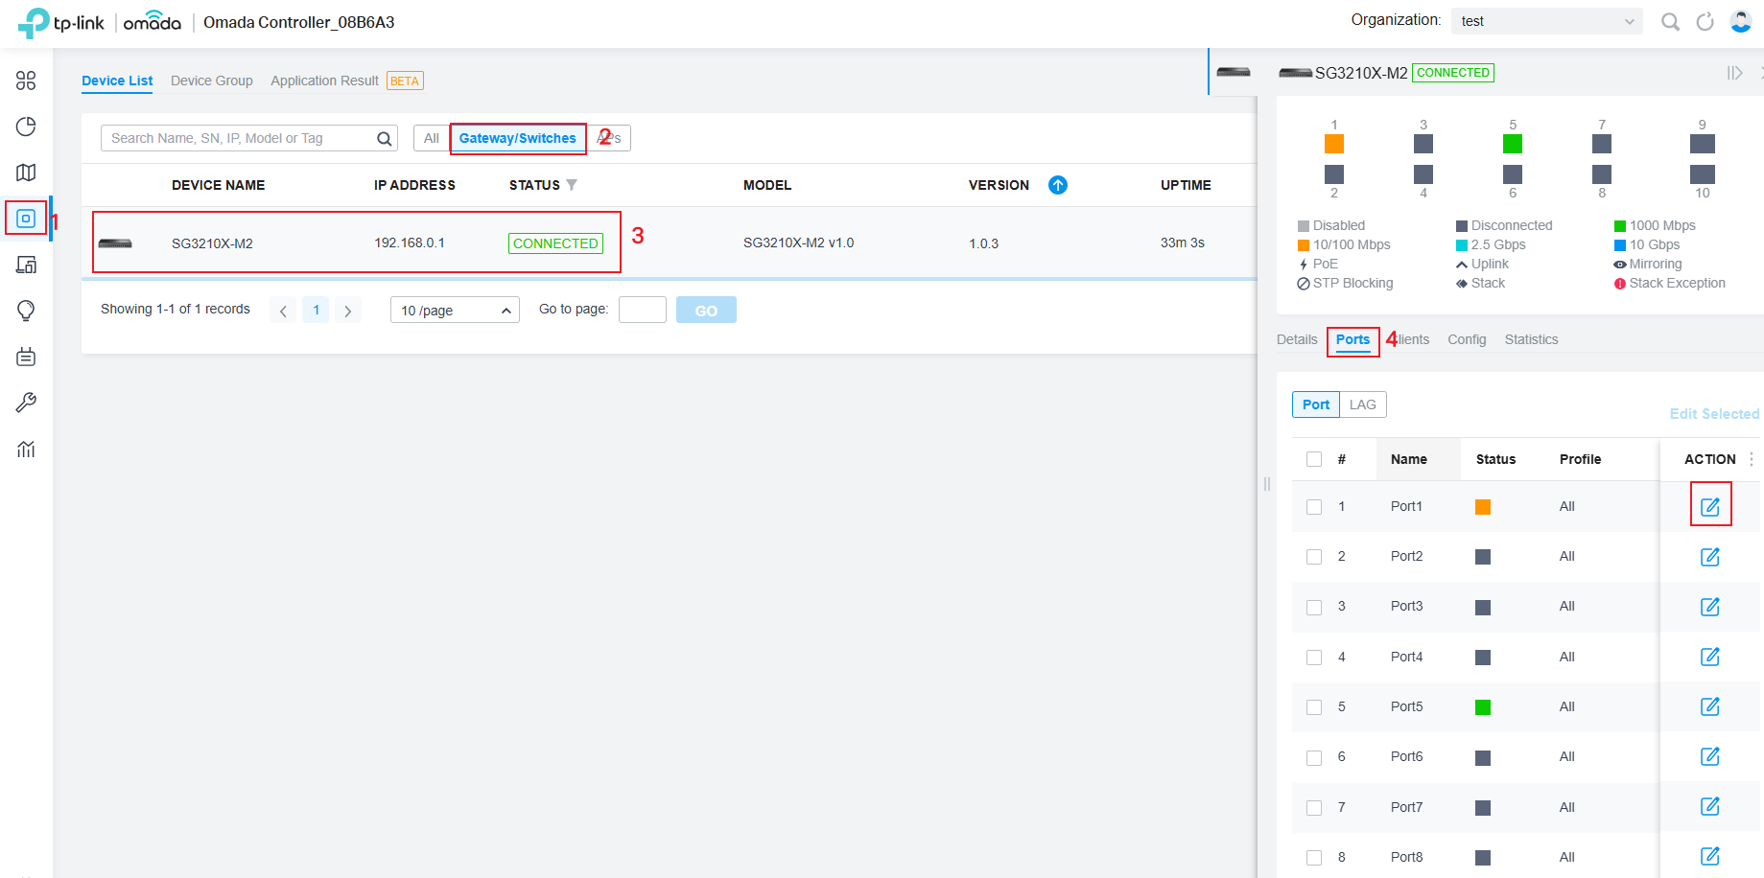Select the Port view button
Viewport: 1764px width, 878px height.
click(x=1316, y=404)
